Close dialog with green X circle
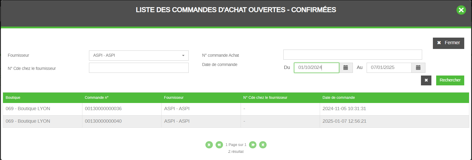The image size is (472, 160). 461,10
